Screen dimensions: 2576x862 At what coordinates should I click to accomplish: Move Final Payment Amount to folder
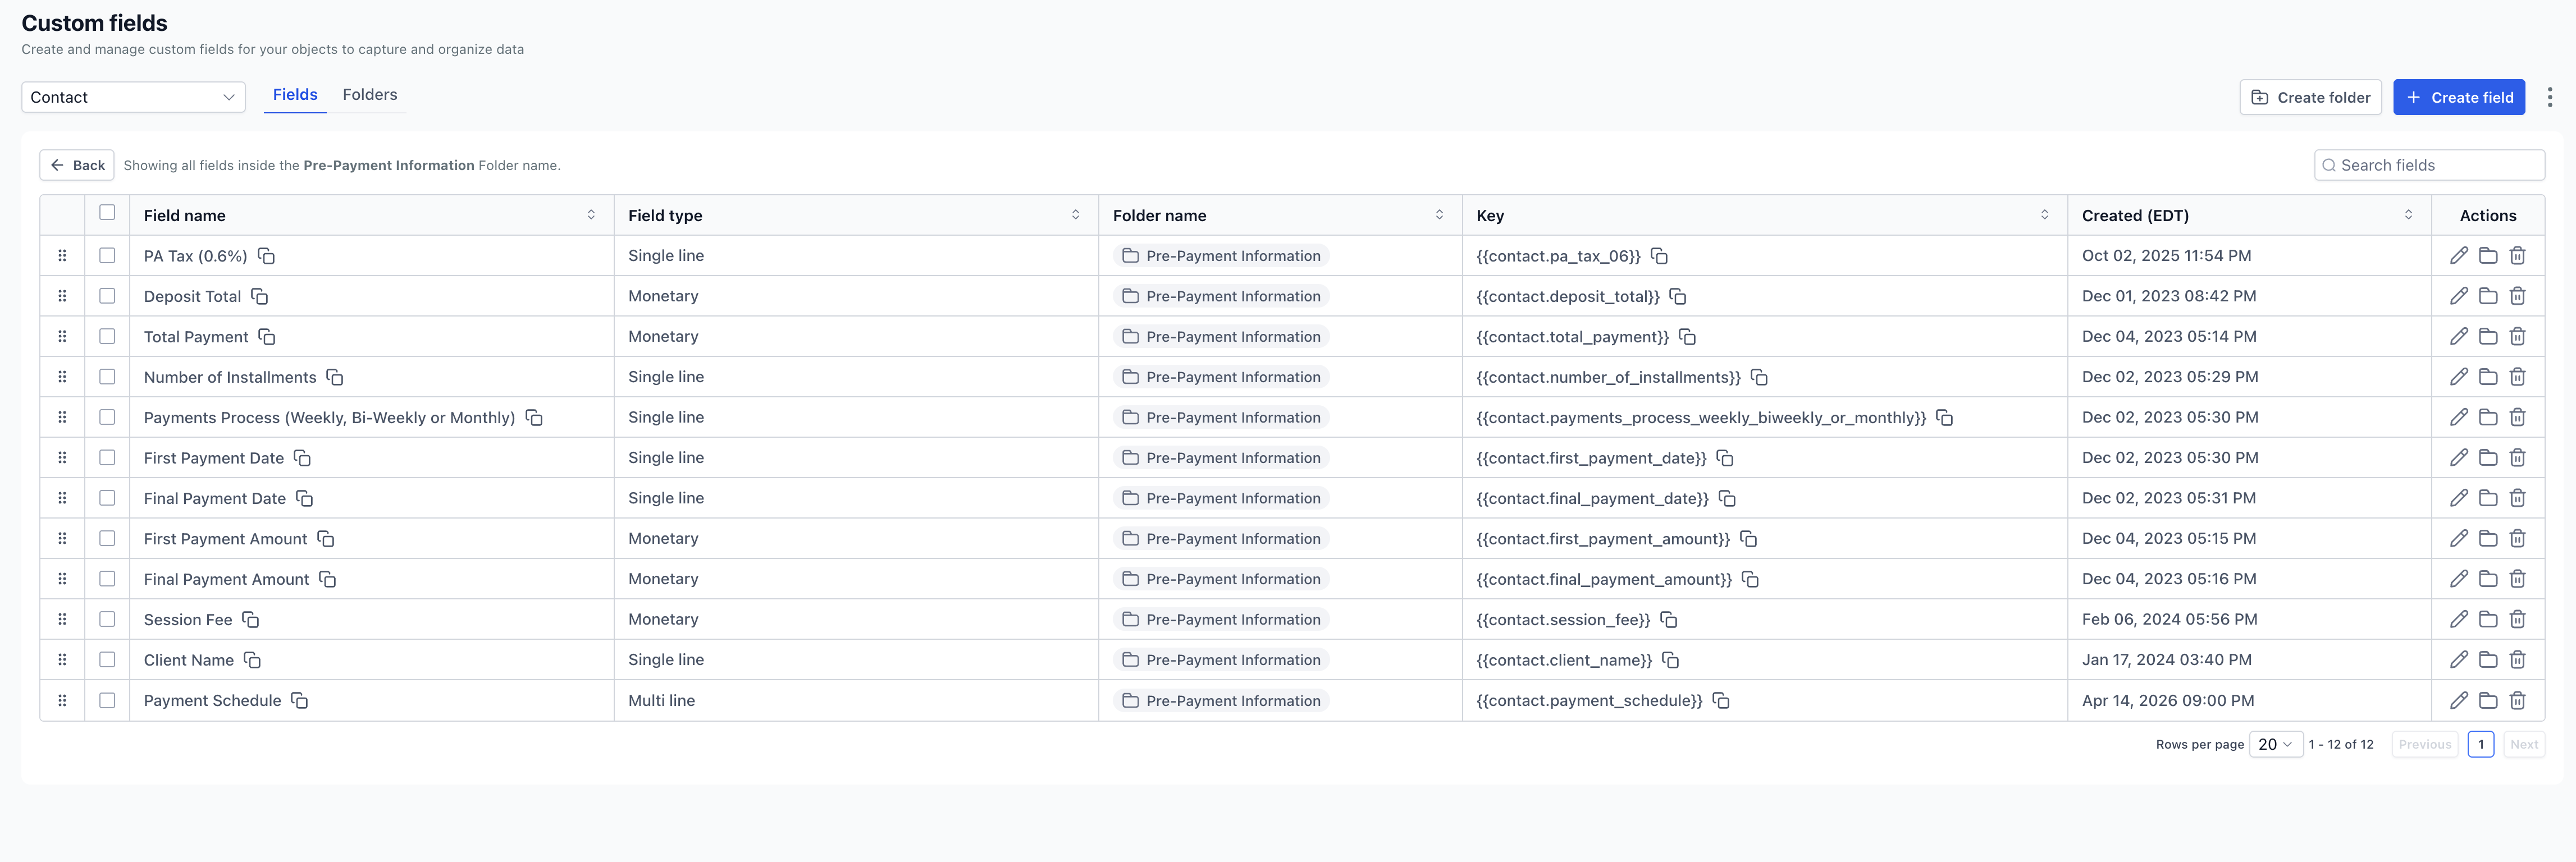coord(2488,579)
